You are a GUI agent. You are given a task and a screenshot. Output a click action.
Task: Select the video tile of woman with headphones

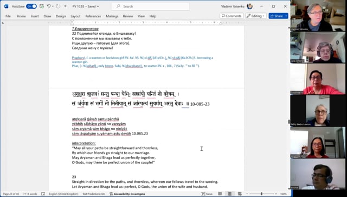(x=318, y=47)
